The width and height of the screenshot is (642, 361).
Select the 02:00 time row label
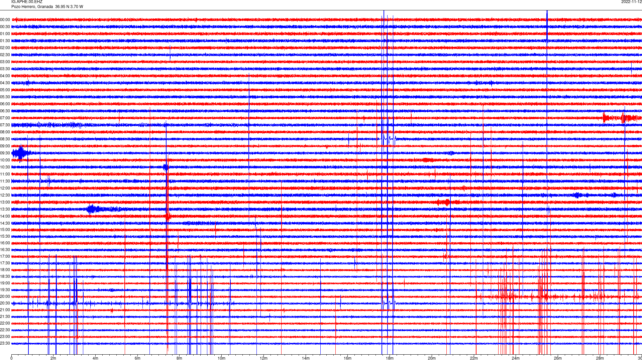[x=5, y=48]
